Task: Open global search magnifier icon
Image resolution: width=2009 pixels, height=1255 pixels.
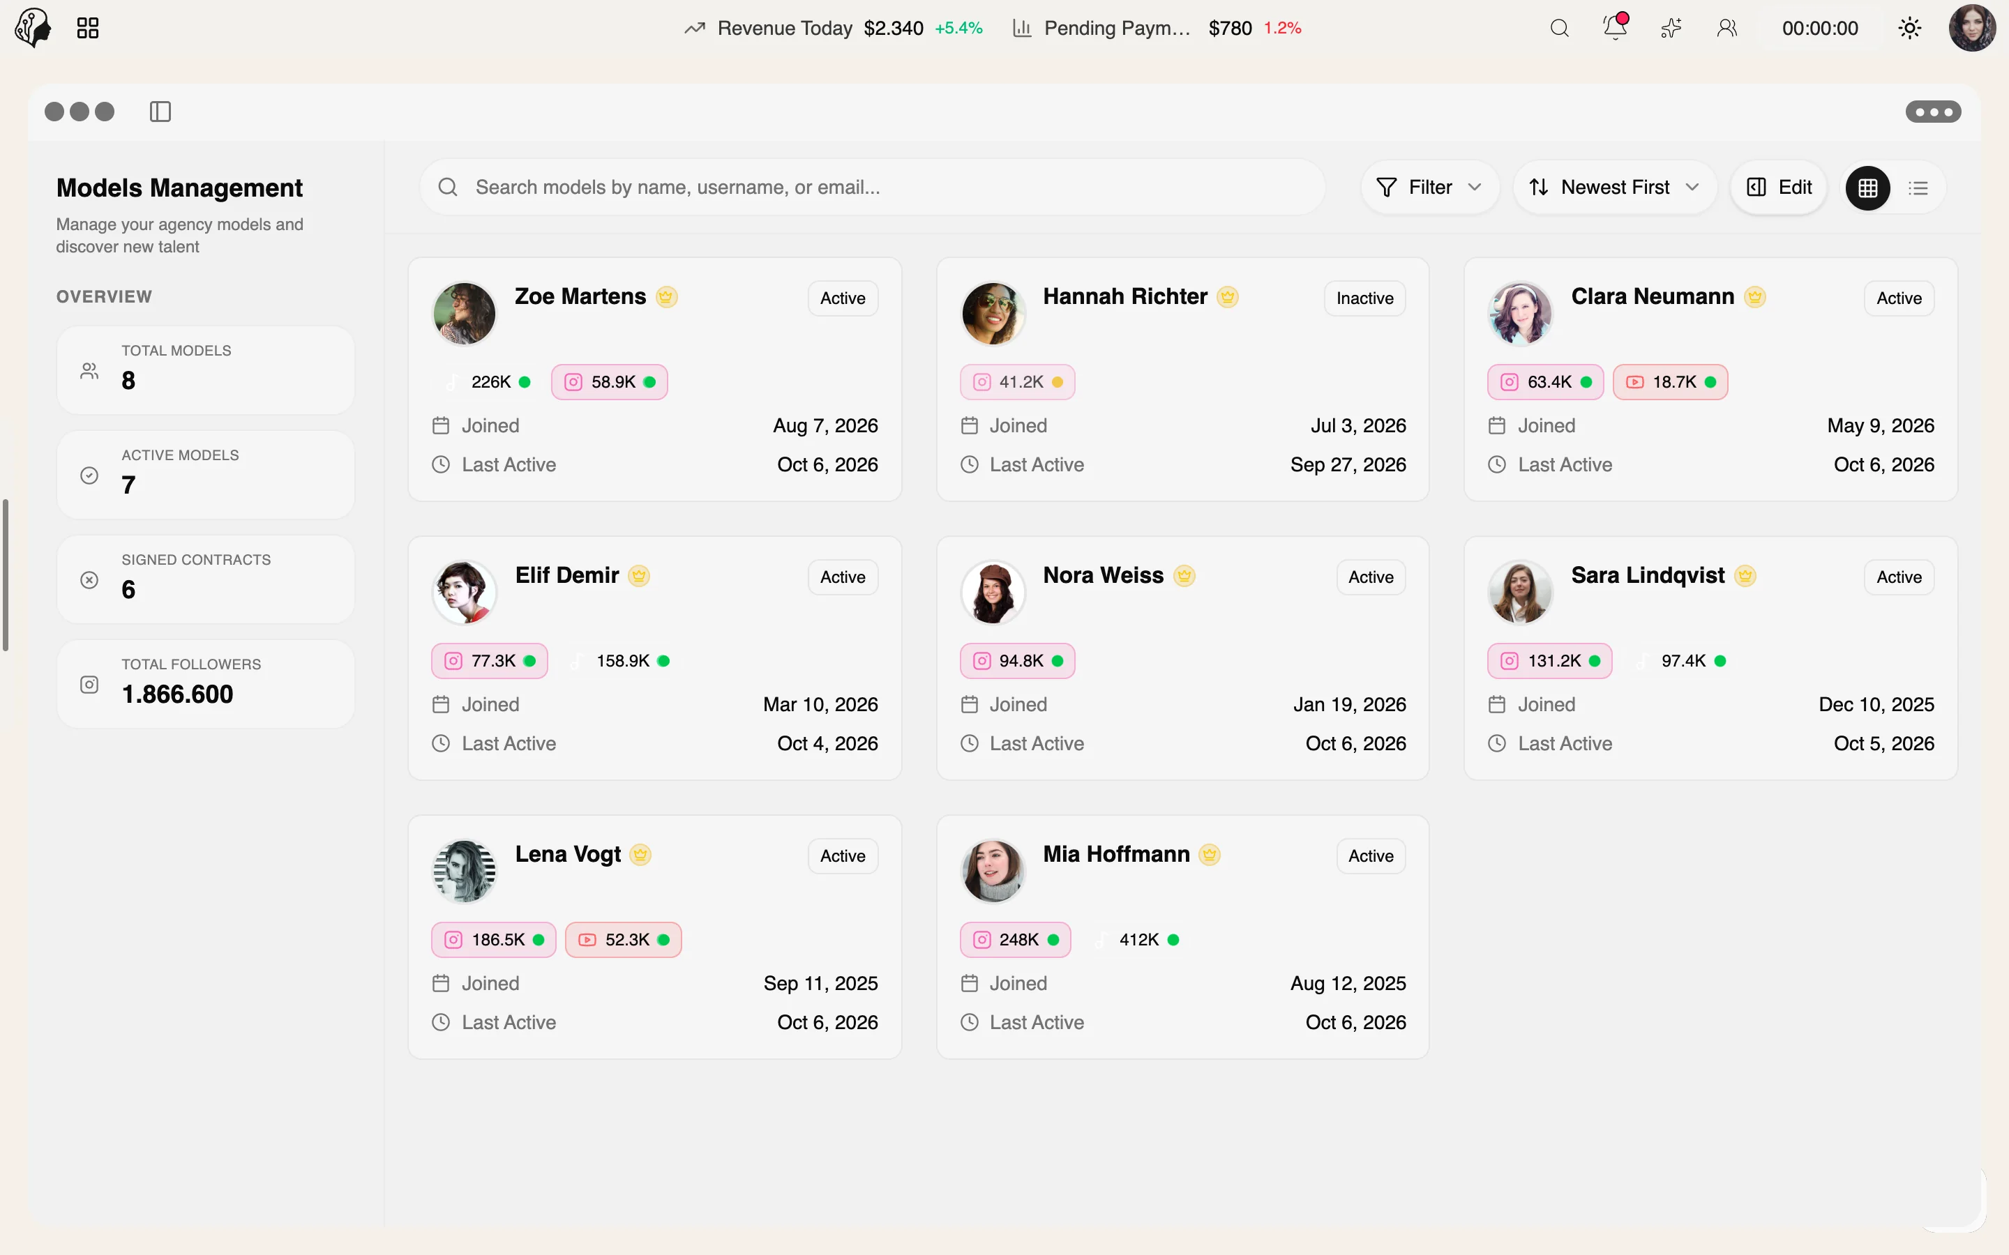Action: click(x=1559, y=28)
